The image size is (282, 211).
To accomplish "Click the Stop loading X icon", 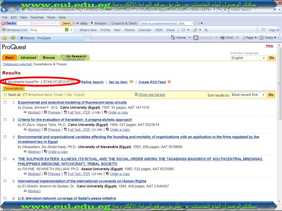I will point(225,10).
